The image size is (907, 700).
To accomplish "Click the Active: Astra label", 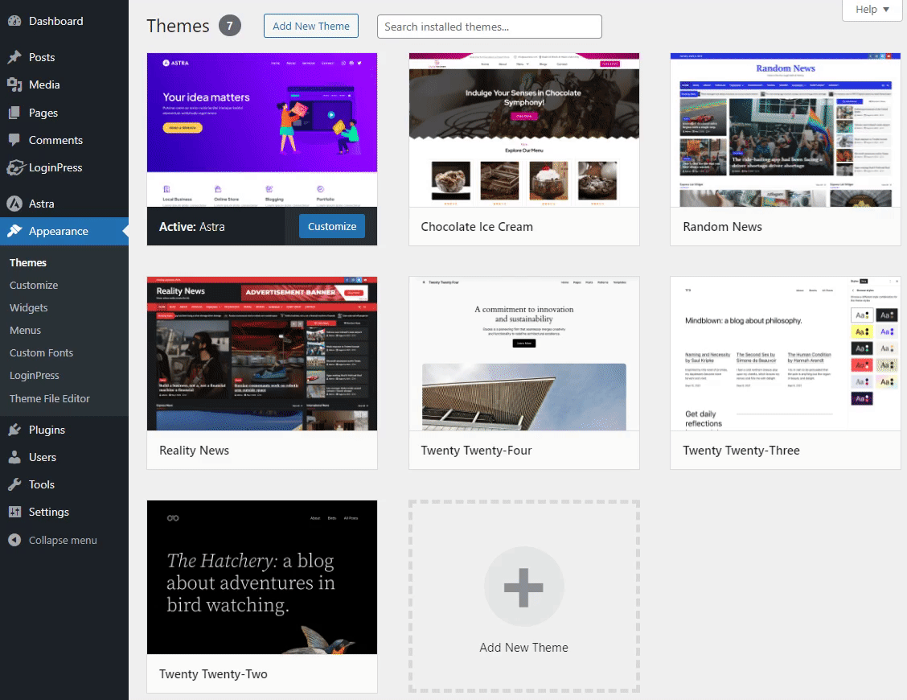I will click(x=192, y=227).
